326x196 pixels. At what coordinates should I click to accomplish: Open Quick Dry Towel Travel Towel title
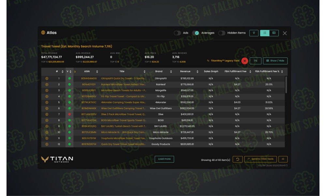(x=124, y=144)
